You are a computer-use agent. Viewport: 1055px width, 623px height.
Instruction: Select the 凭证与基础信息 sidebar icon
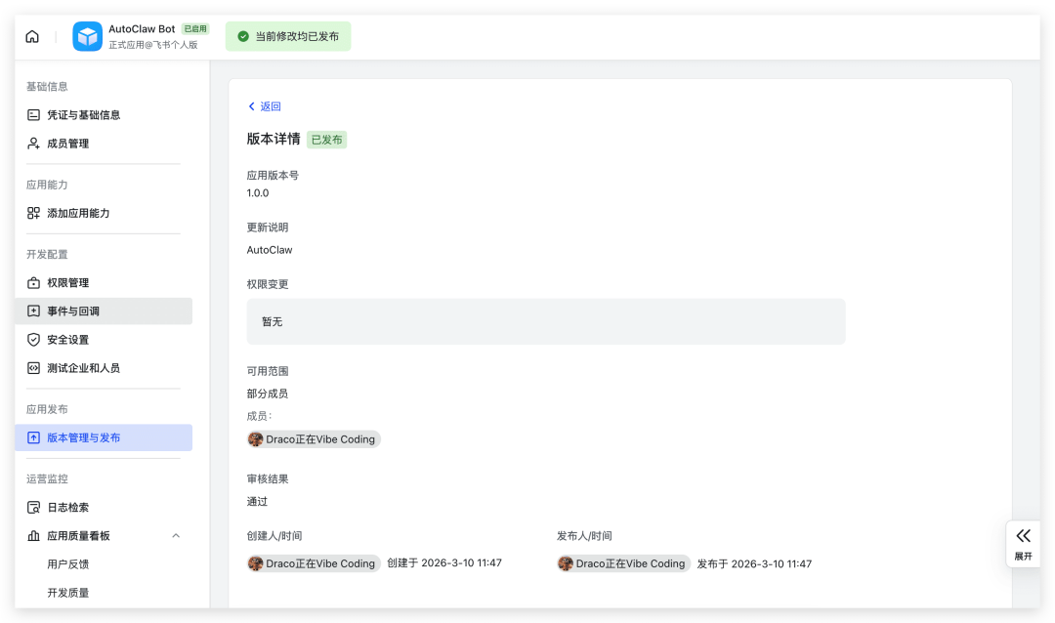click(32, 114)
